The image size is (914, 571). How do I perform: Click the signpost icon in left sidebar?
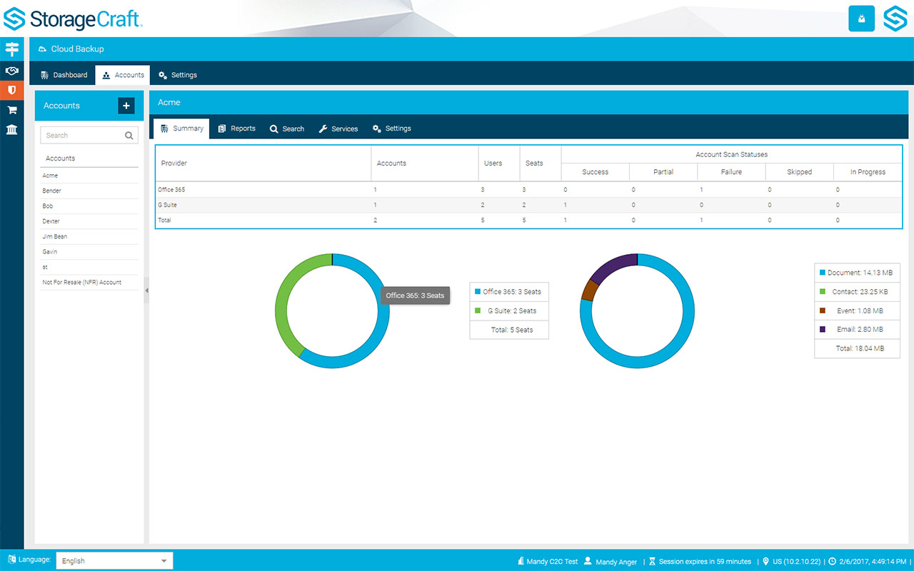[x=11, y=50]
